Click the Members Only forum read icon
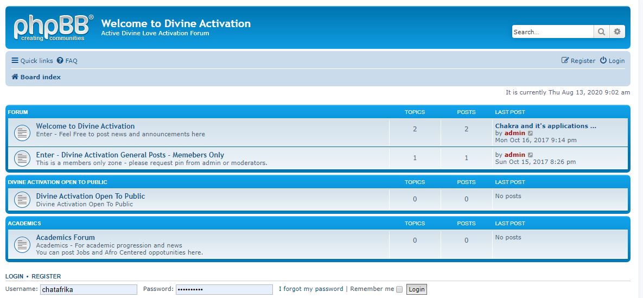 pyautogui.click(x=22, y=158)
